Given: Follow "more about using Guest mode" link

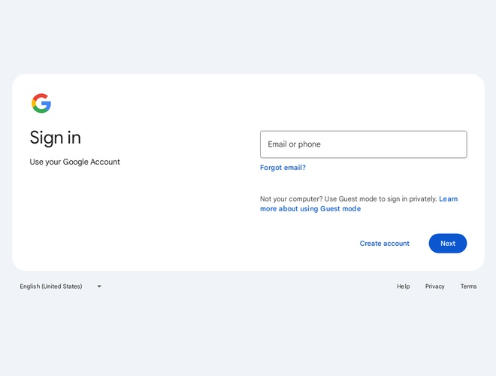Looking at the screenshot, I should (310, 209).
